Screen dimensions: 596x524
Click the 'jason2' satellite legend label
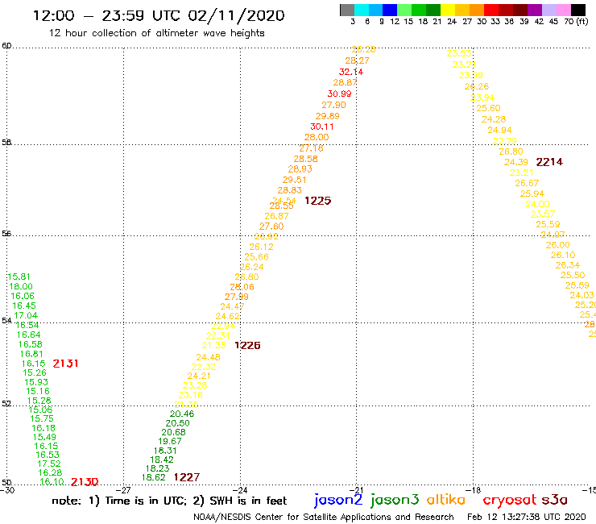point(338,500)
